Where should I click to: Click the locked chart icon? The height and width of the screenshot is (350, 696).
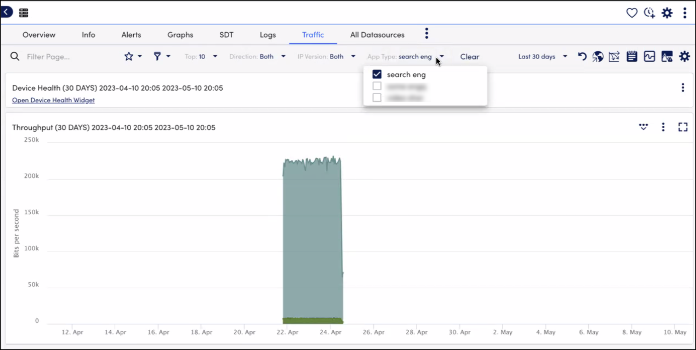click(667, 56)
